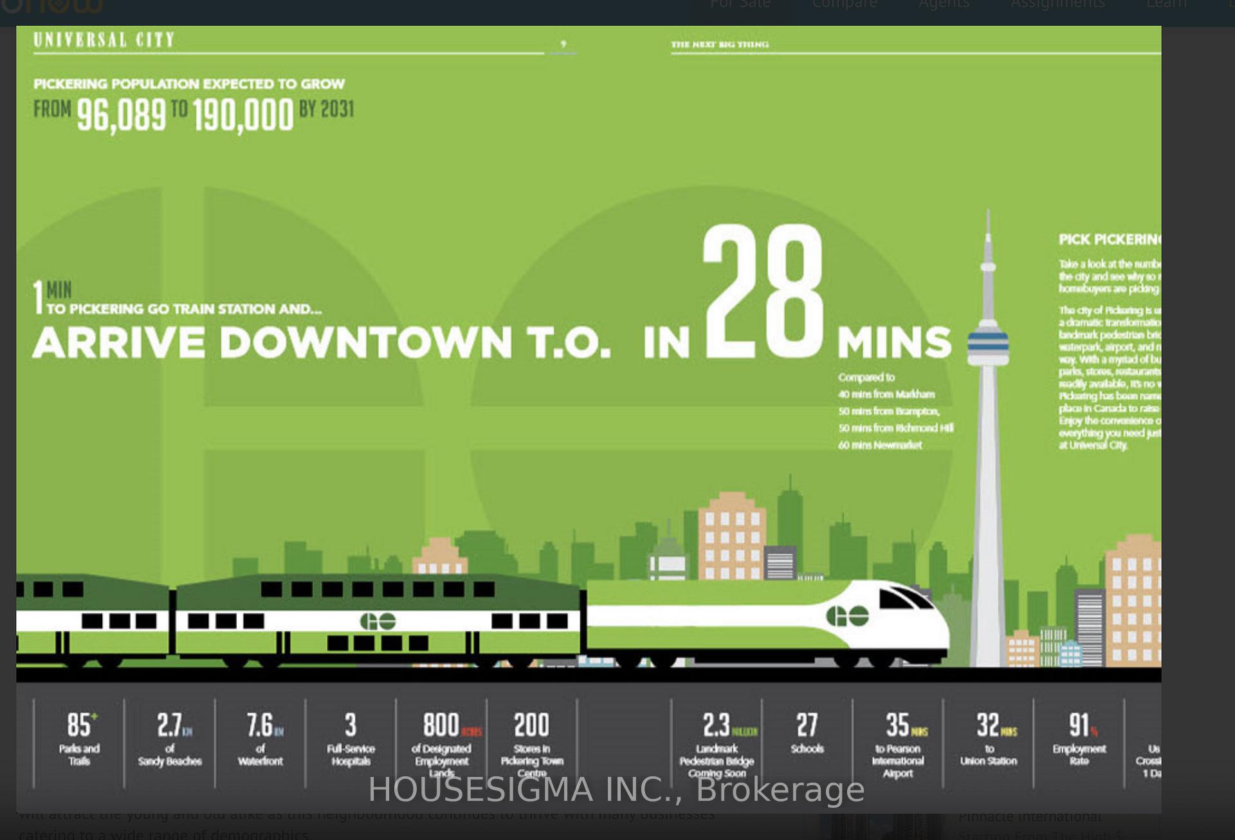Click 'TO PICKERING GO TRAIN STATION AND...' line
Viewport: 1235px width, 840px height.
pyautogui.click(x=184, y=309)
